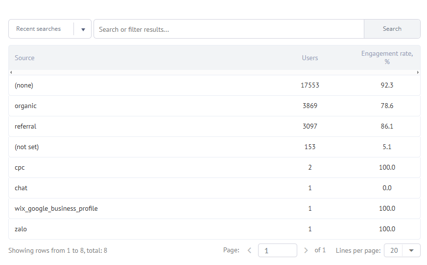Go to previous page chevron
The height and width of the screenshot is (265, 427).
coord(249,250)
